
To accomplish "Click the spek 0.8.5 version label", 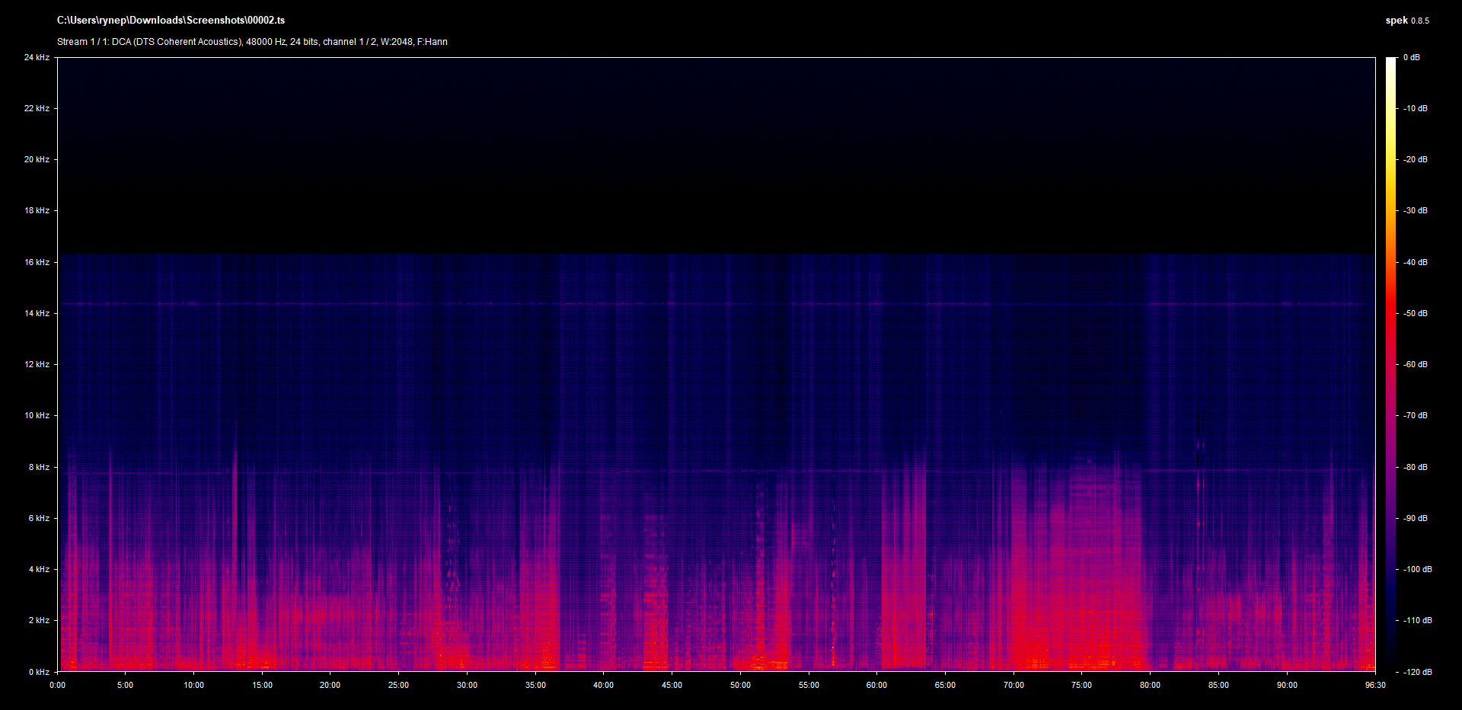I will click(1406, 21).
